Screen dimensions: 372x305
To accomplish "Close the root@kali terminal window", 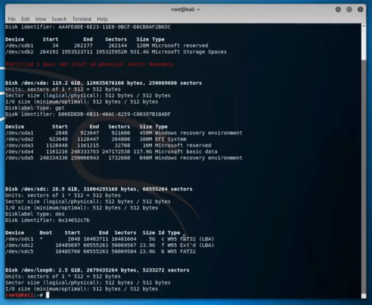I will click(x=360, y=9).
